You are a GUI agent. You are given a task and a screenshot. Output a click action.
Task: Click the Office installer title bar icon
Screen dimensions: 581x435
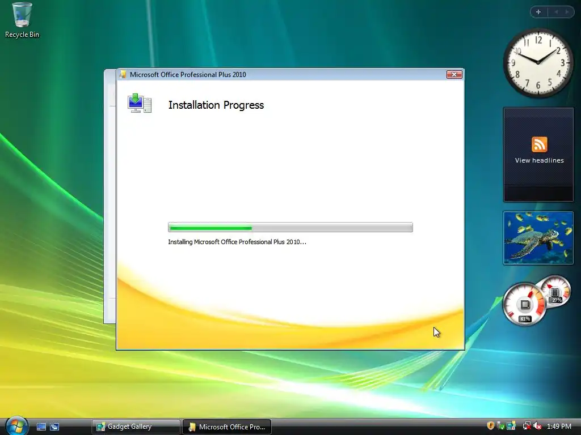(123, 74)
